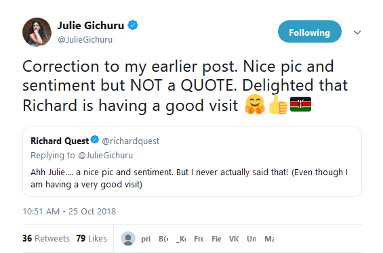Open the quoted tweet from Richard Quest
The width and height of the screenshot is (383, 253).
192,162
